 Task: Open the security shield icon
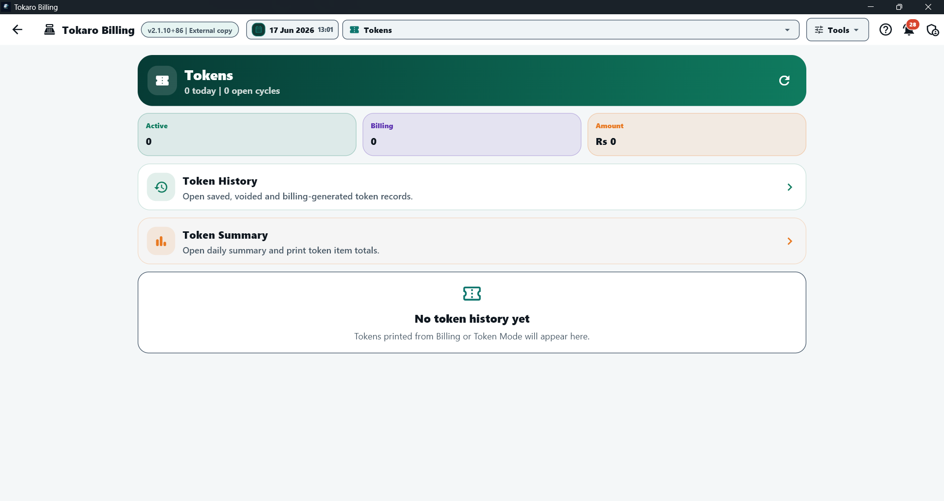point(932,30)
